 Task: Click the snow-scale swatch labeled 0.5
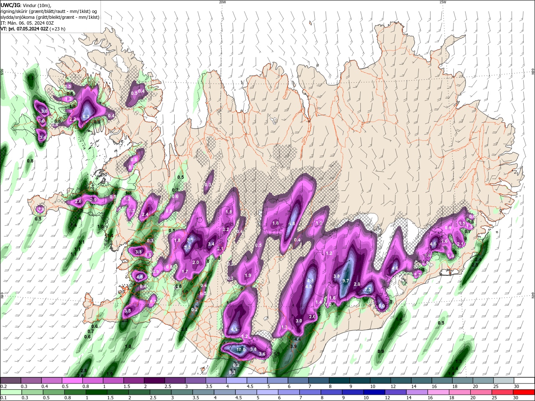72,381
